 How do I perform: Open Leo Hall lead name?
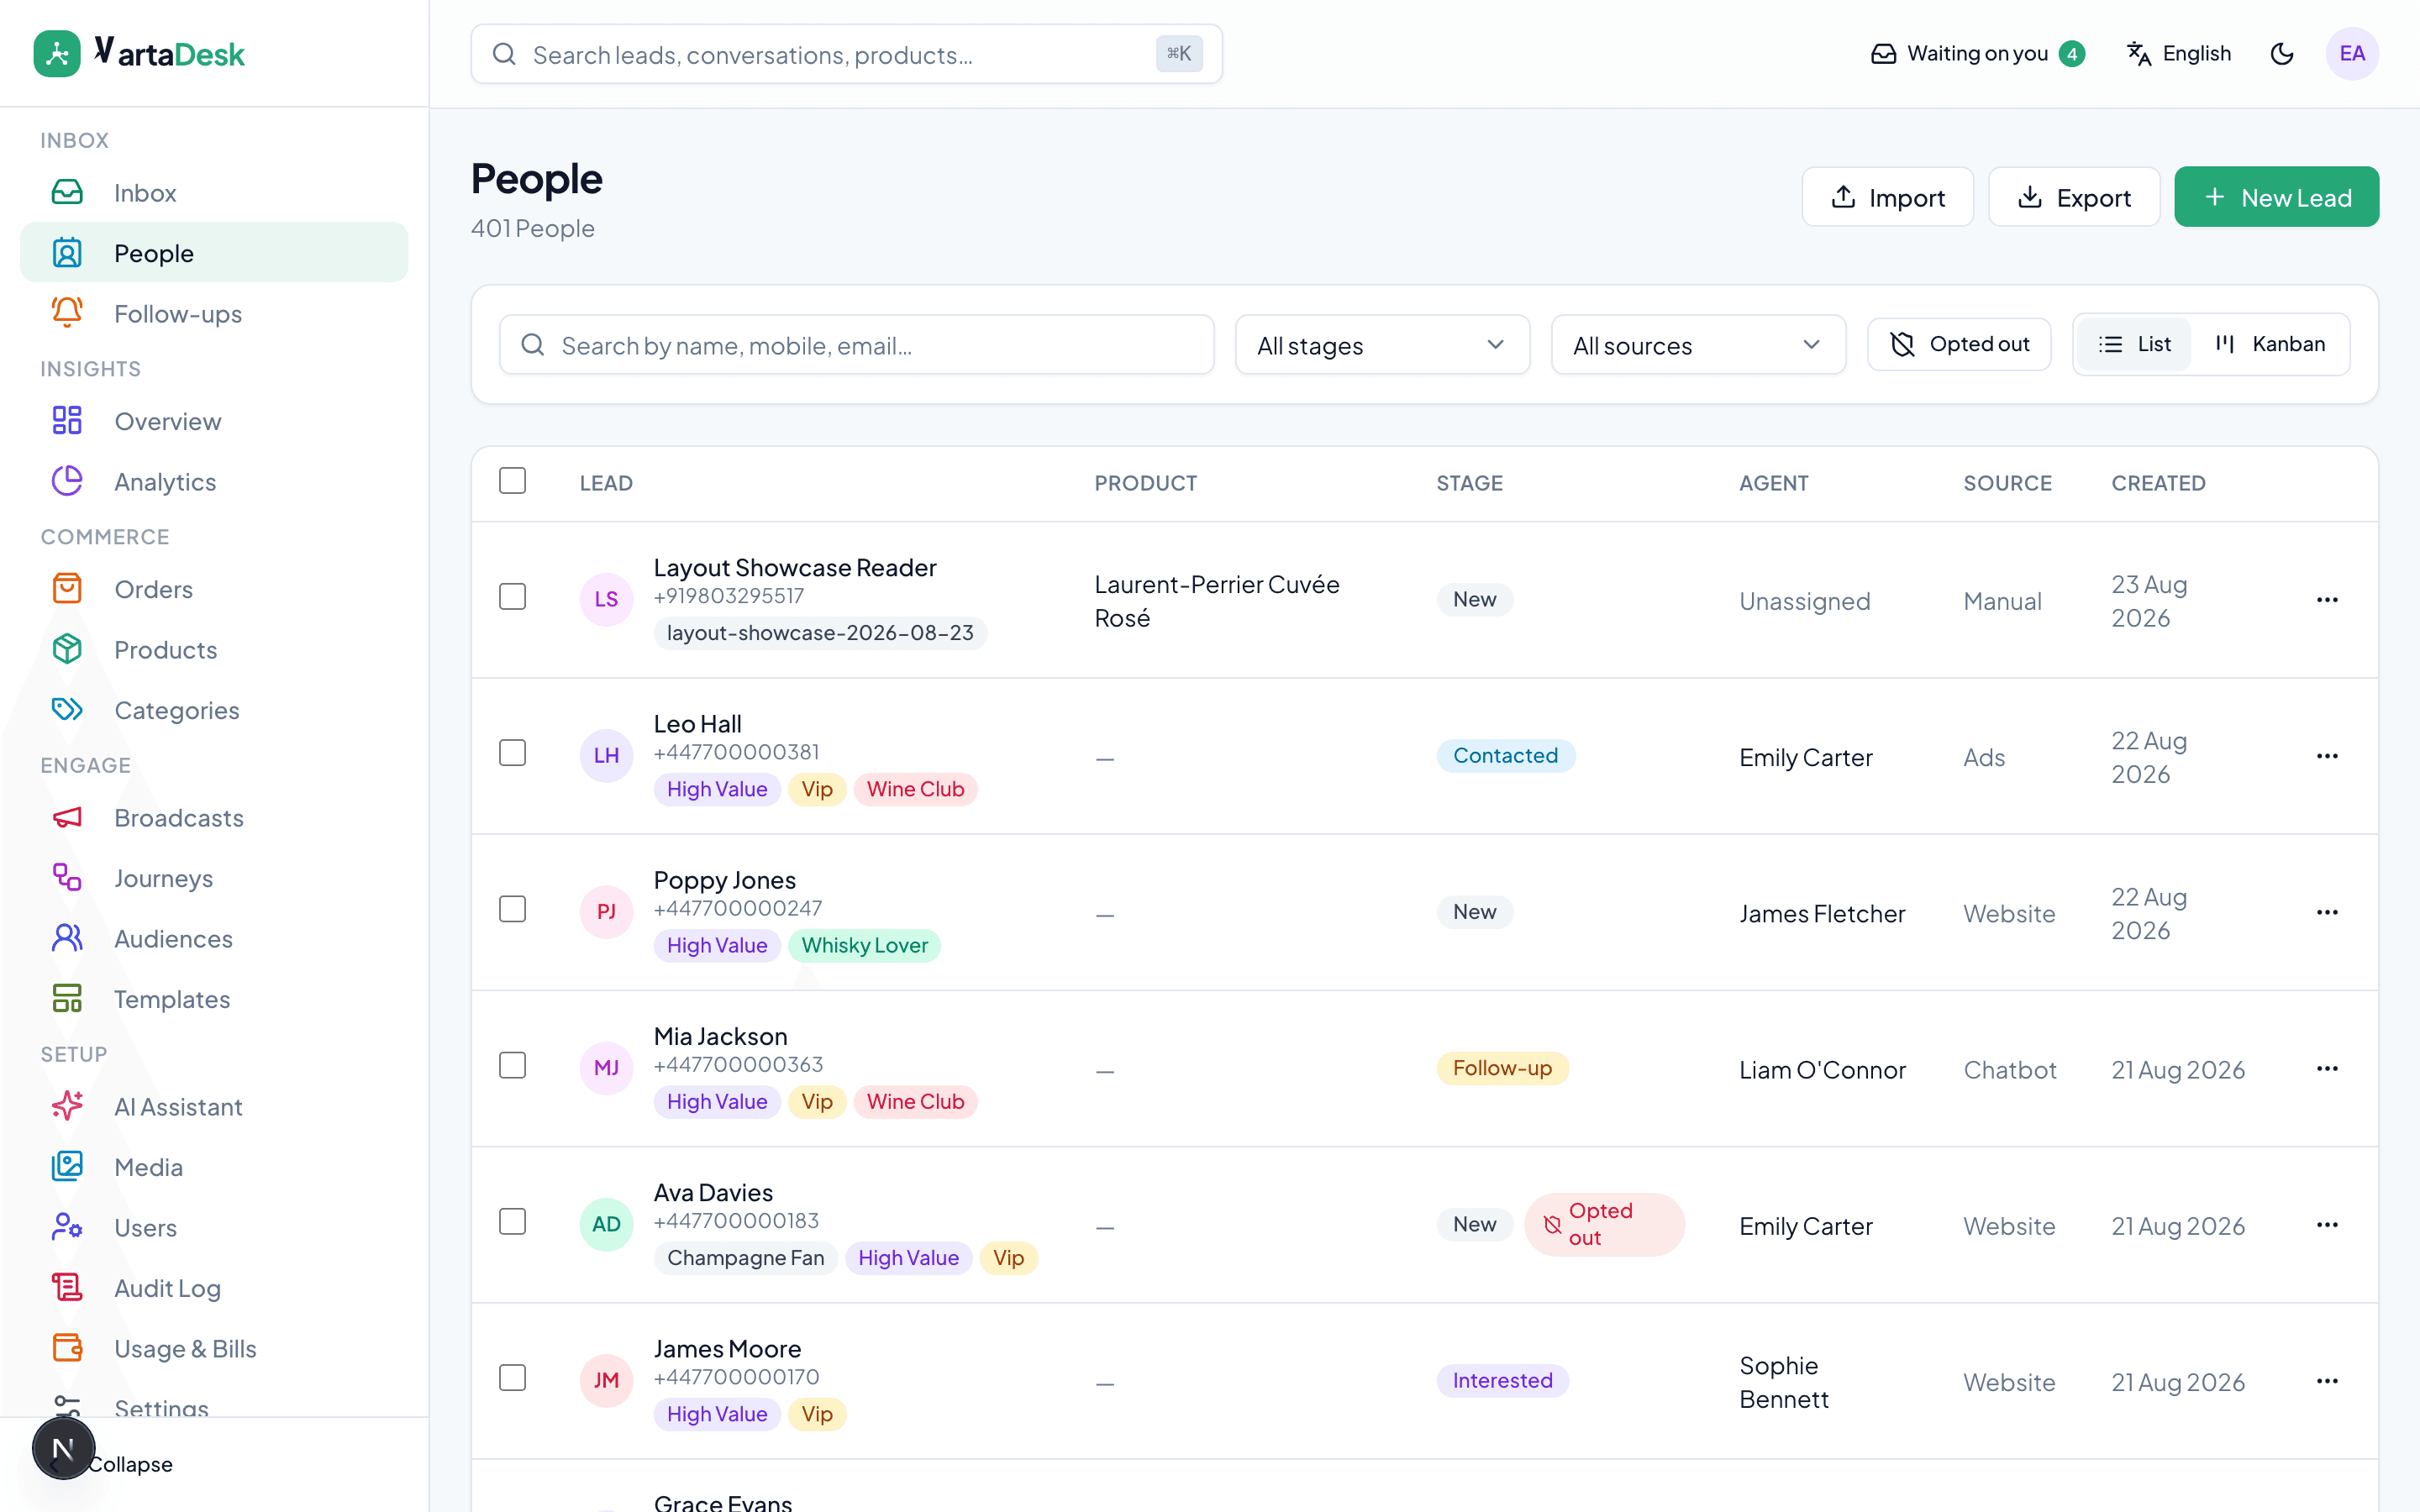tap(697, 724)
